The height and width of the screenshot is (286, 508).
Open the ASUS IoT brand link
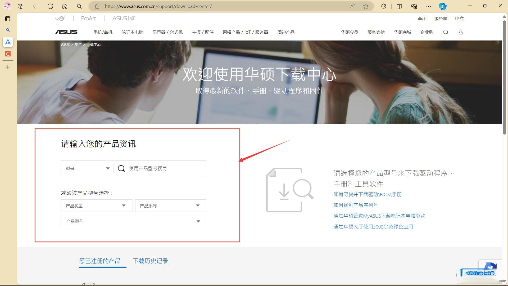click(124, 18)
